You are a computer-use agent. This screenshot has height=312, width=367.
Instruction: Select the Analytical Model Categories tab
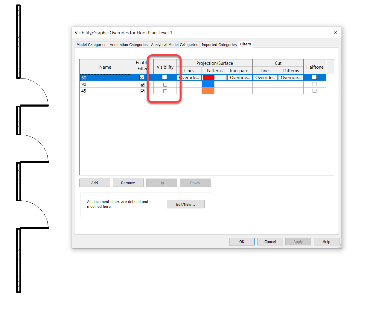tap(174, 44)
